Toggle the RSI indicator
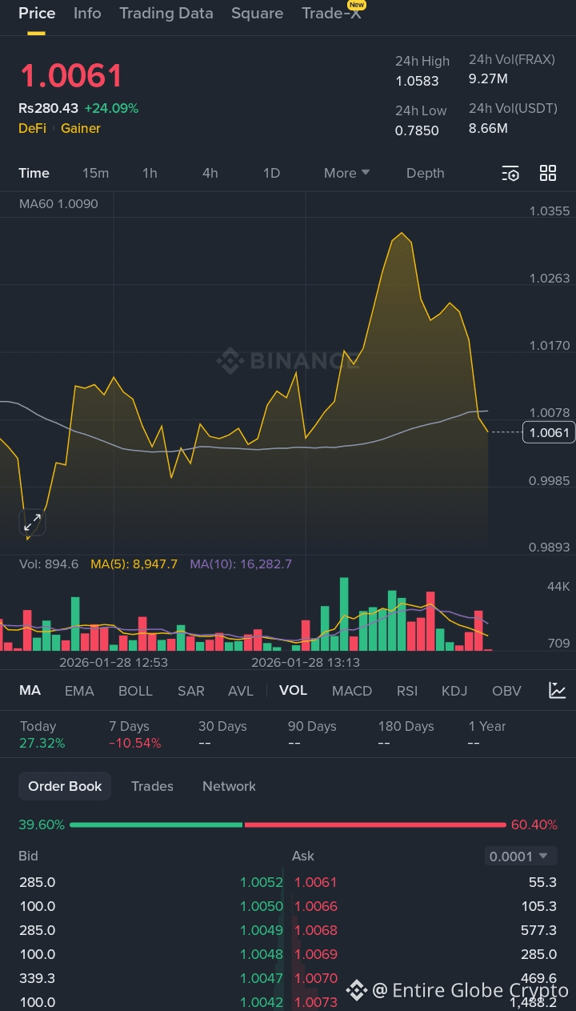The image size is (576, 1011). click(x=407, y=691)
